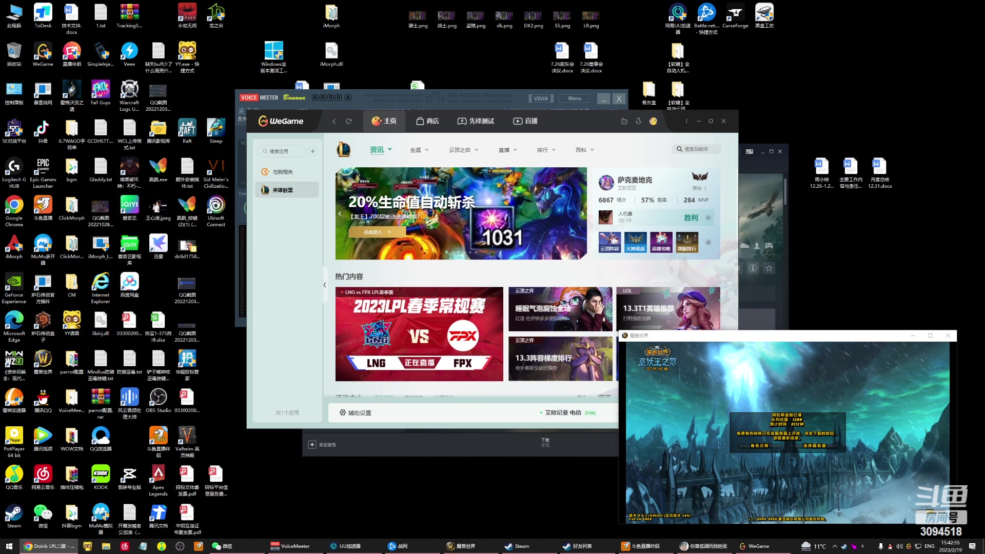Select the Epic Games Launcher desktop icon
Image resolution: width=985 pixels, height=554 pixels.
[x=43, y=173]
